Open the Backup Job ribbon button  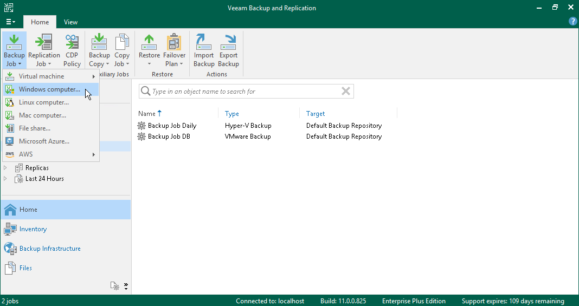click(14, 50)
